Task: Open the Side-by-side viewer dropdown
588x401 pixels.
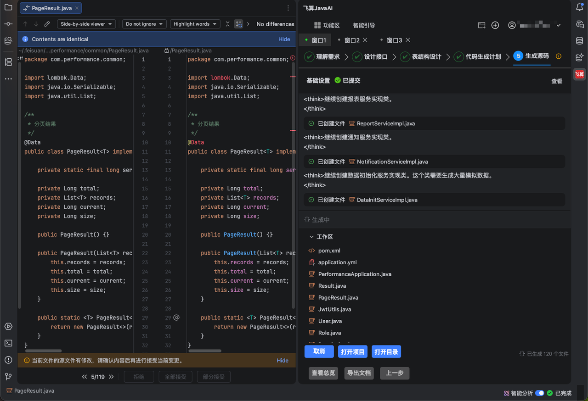Action: (x=87, y=24)
